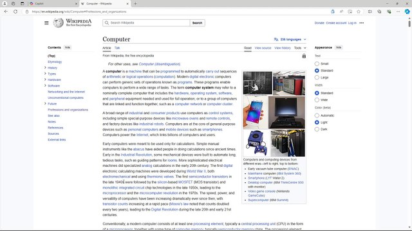
Task: Open the Immersive reader icon
Action: [x=350, y=12]
